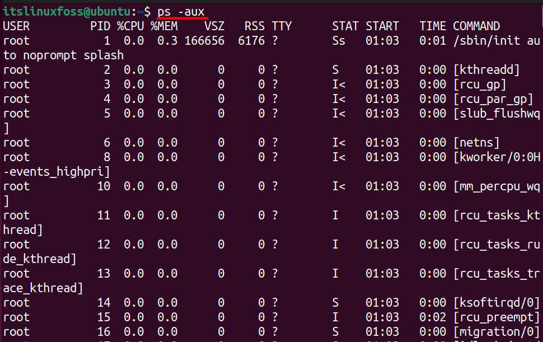Click the "[slub_flushwq" process name

[x=497, y=114]
